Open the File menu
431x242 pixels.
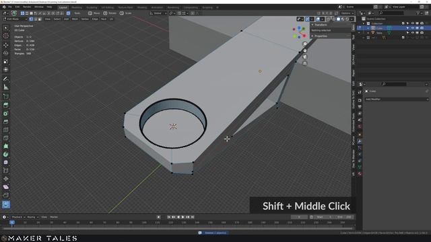point(10,7)
